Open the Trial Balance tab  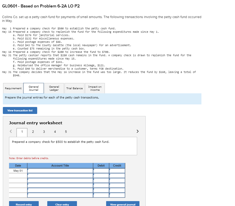pos(74,88)
